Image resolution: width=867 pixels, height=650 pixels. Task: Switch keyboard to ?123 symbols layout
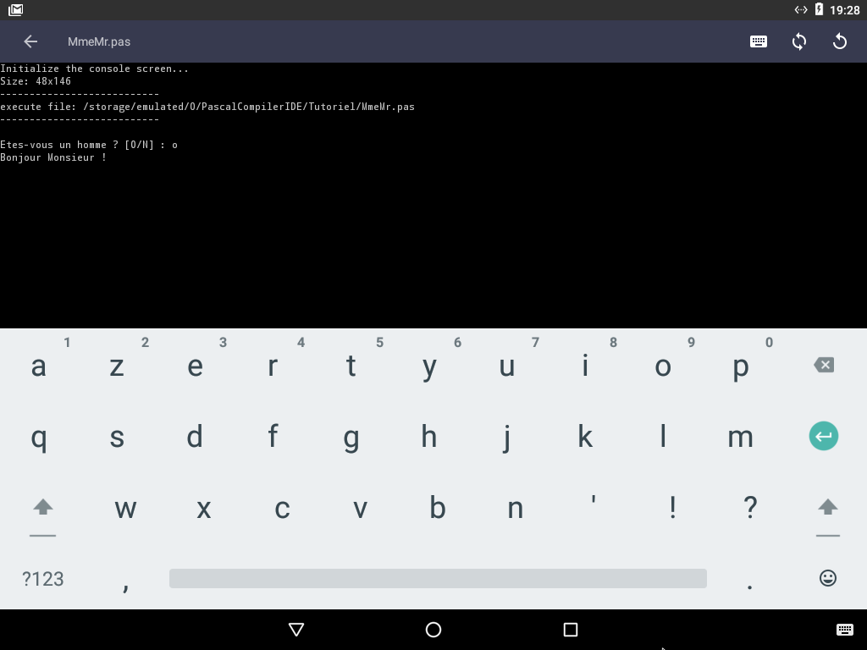(x=43, y=579)
